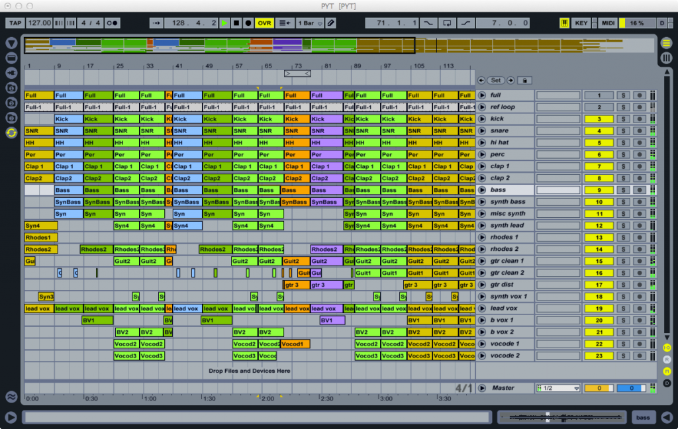Unfold the vocode 2 track

(x=482, y=356)
